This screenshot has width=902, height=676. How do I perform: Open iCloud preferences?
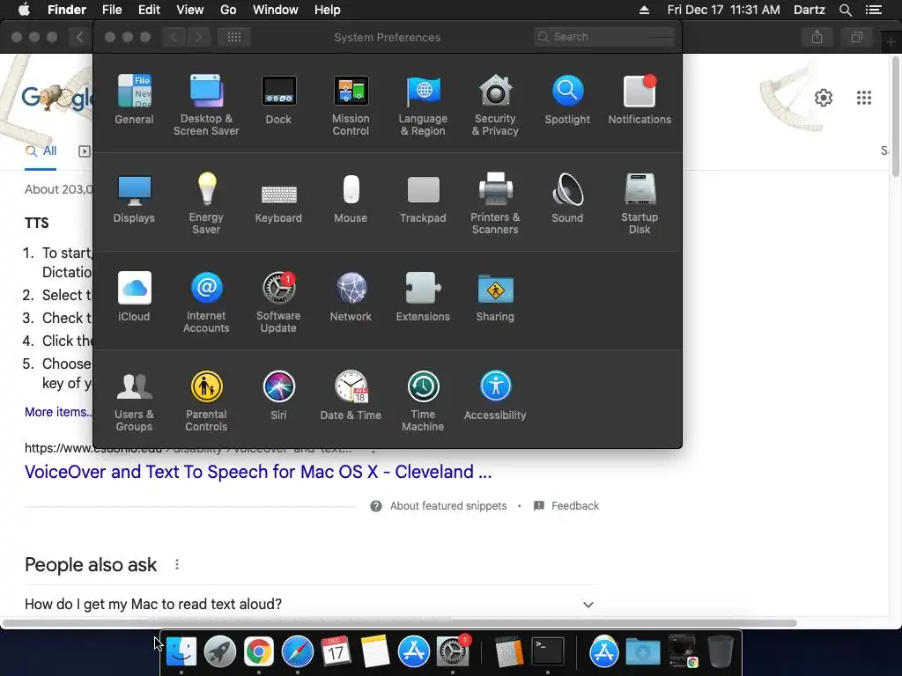tap(134, 297)
